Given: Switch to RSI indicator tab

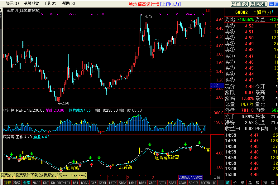Looking at the screenshot, I should pos(75,183).
